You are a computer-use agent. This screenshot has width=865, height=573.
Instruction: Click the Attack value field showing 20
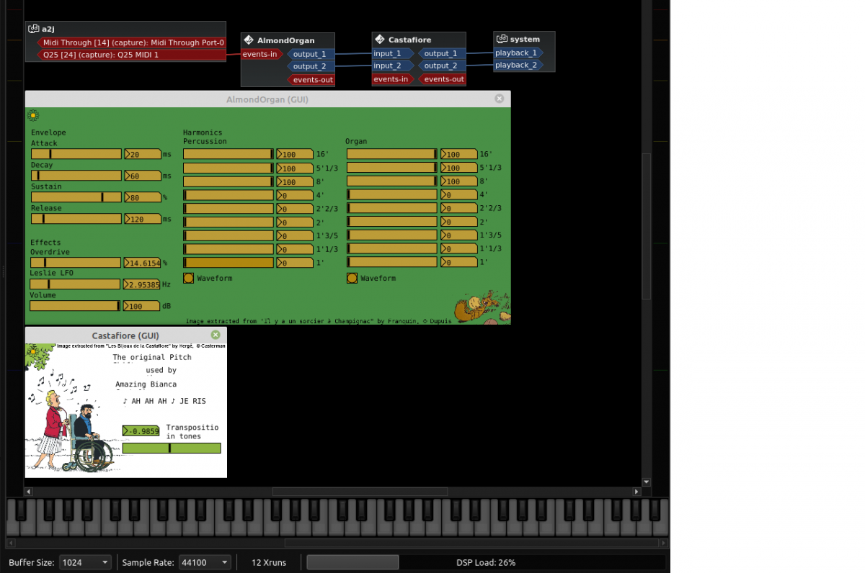[x=143, y=154]
